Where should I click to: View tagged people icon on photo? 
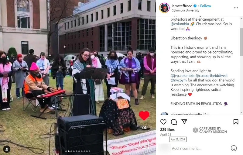[7, 149]
